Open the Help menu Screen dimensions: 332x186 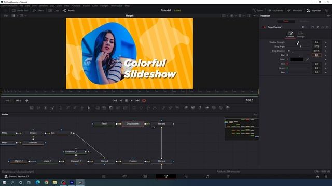(x=127, y=6)
